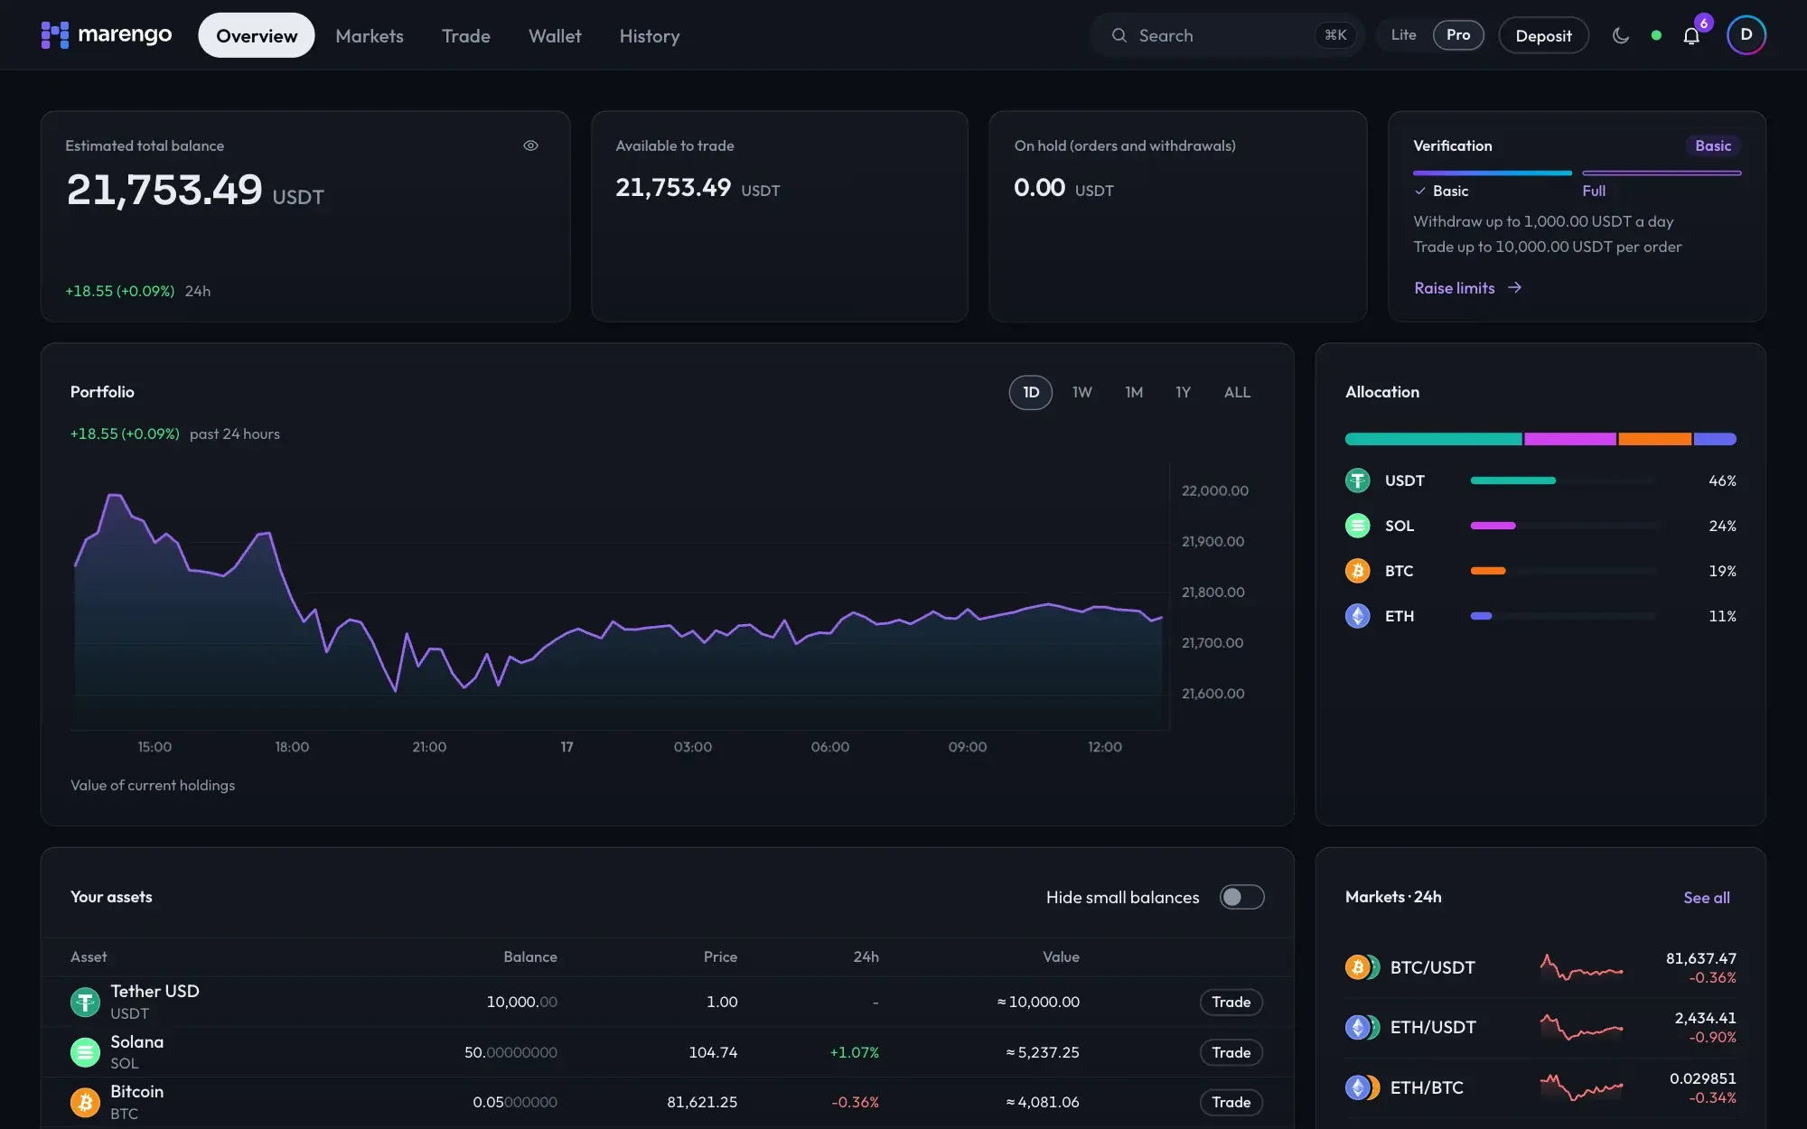Select ALL portfolio range
Viewport: 1807px width, 1129px height.
pos(1237,392)
